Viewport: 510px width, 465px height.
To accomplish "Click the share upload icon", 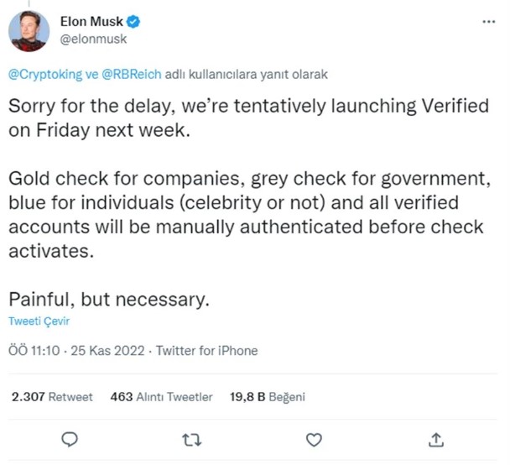I will (x=435, y=439).
